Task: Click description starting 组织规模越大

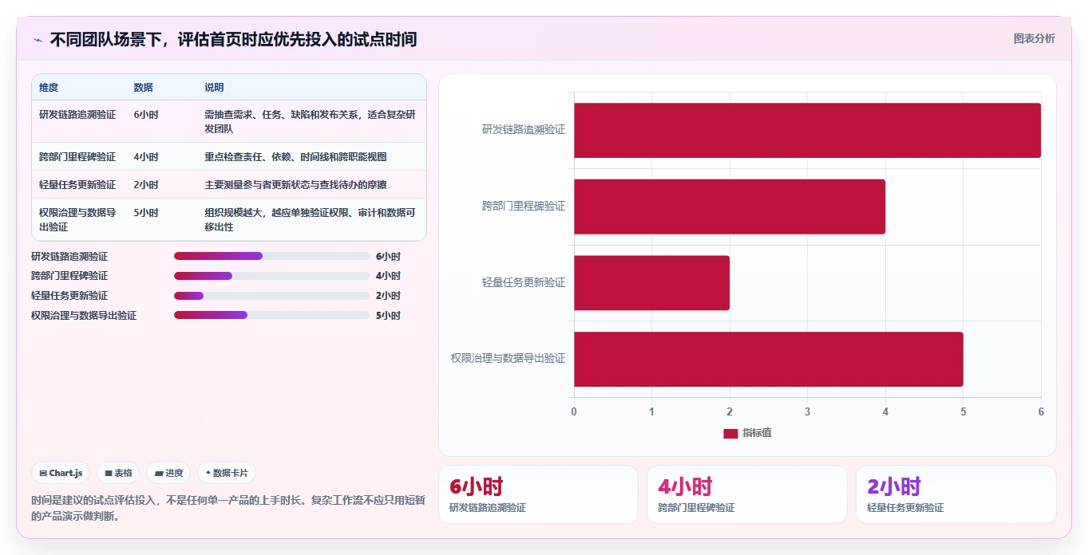Action: 311,220
